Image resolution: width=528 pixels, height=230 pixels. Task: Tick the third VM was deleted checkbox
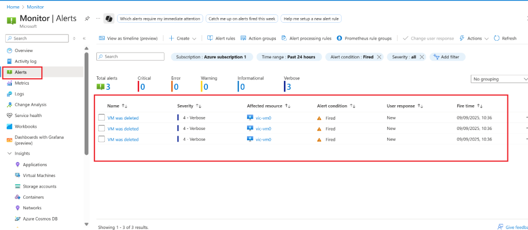tap(102, 139)
